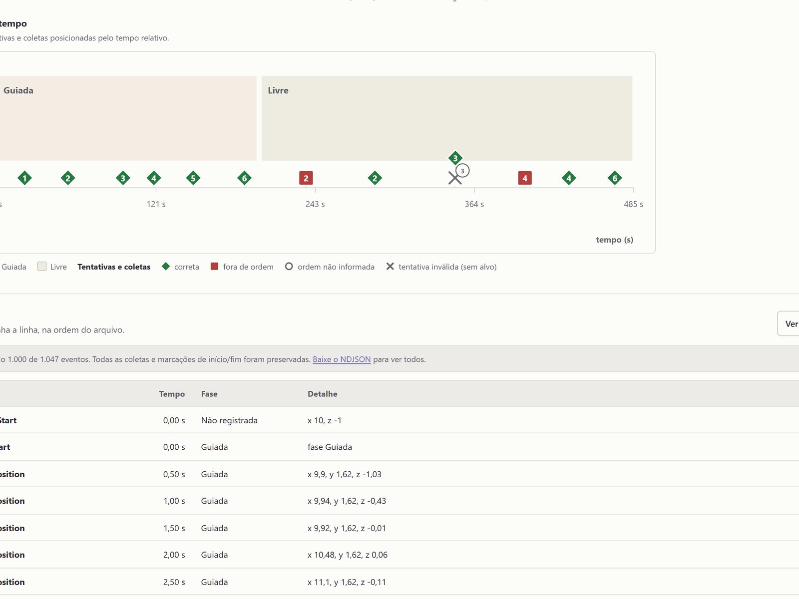This screenshot has width=799, height=599.
Task: Select green diamond 4 in the Guiada phase
Action: [154, 178]
